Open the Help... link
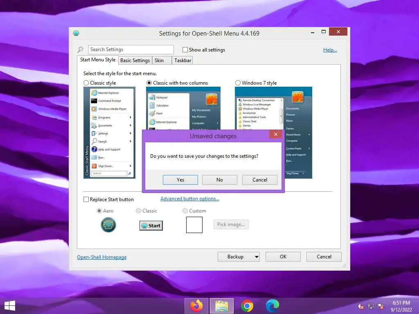419x314 pixels. tap(330, 49)
